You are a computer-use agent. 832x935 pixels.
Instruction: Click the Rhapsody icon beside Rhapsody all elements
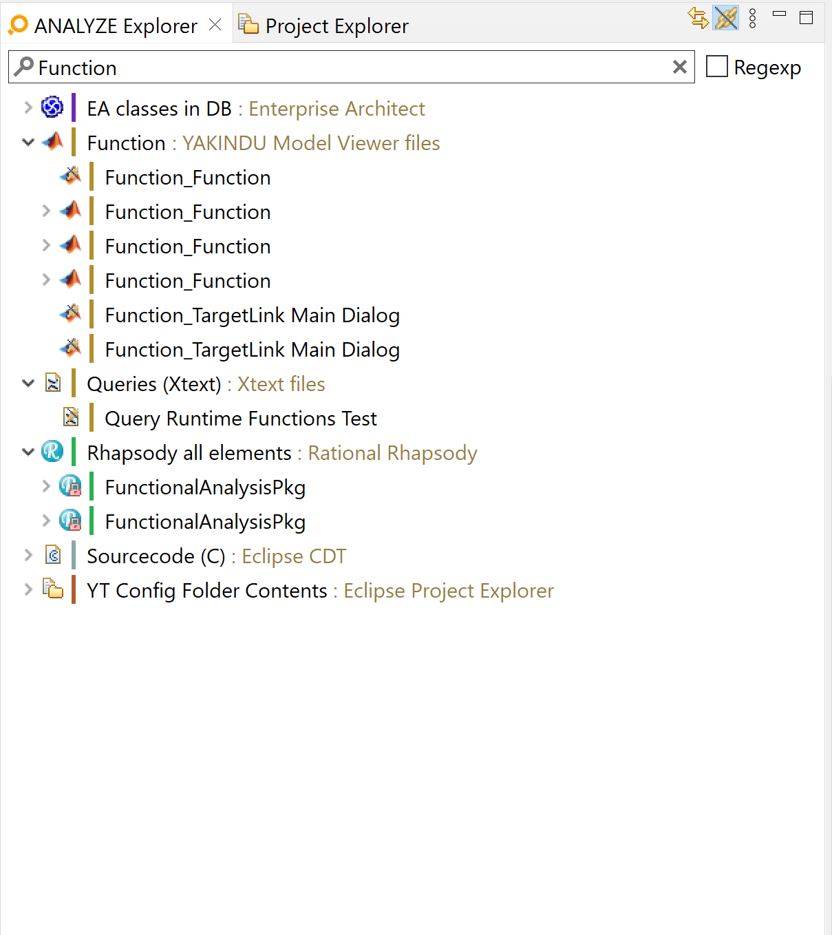tap(52, 452)
